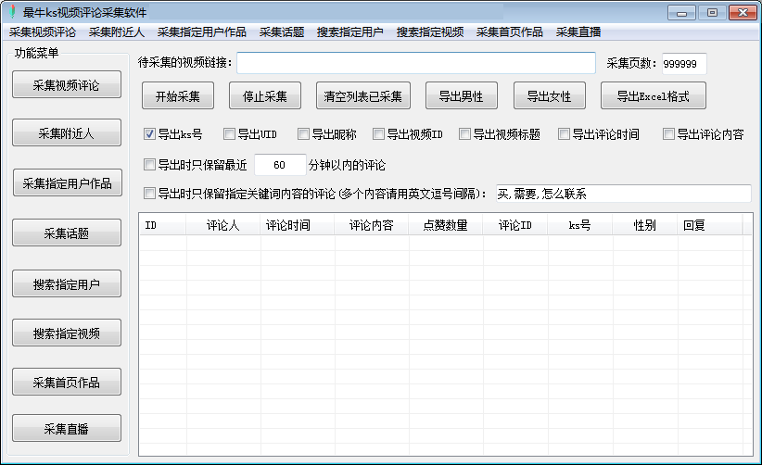Open the 采集话题 menu item
762x465 pixels.
[x=282, y=32]
